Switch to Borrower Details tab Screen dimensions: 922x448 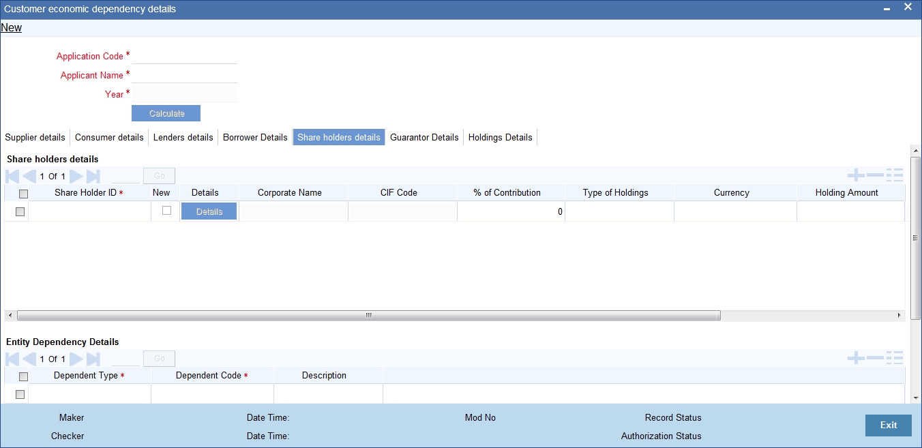pyautogui.click(x=255, y=137)
